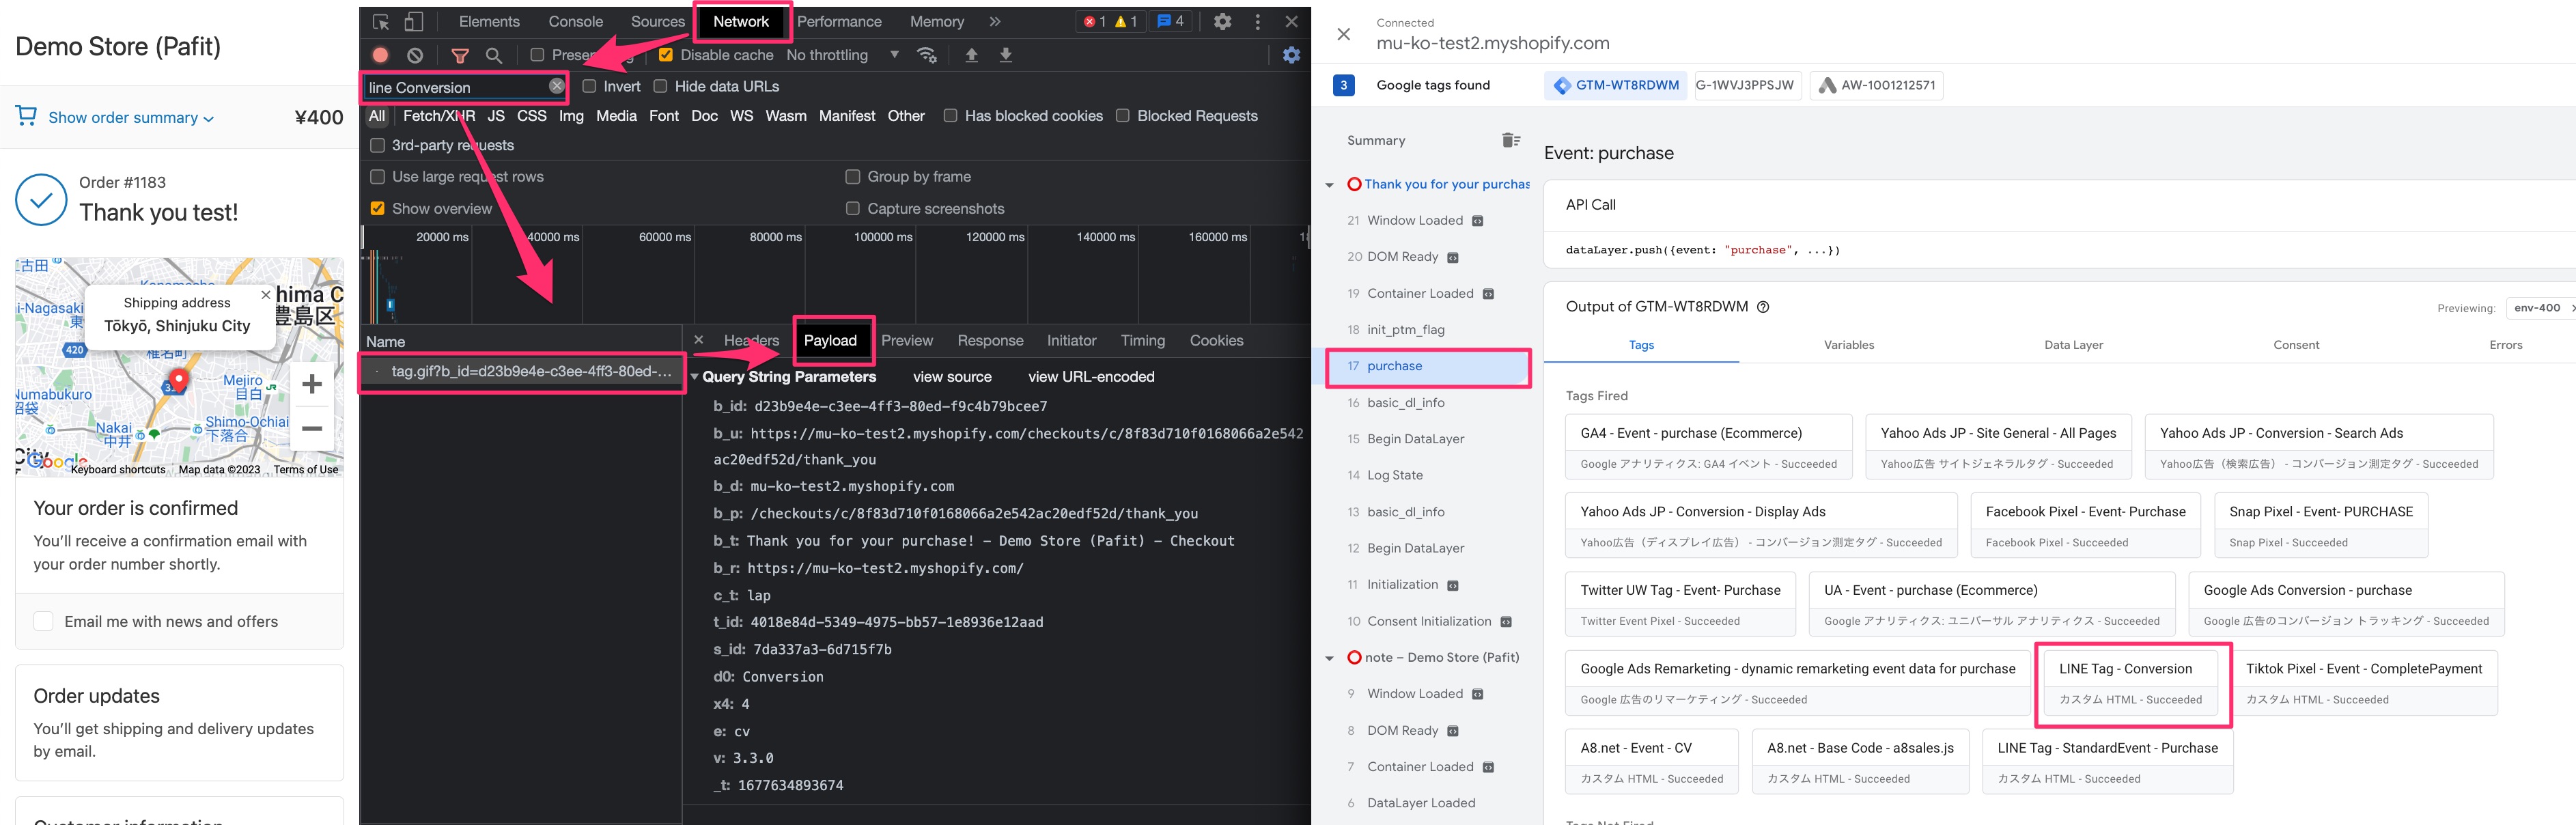Select the tag.gif request row
Image resolution: width=2576 pixels, height=825 pixels.
point(521,371)
